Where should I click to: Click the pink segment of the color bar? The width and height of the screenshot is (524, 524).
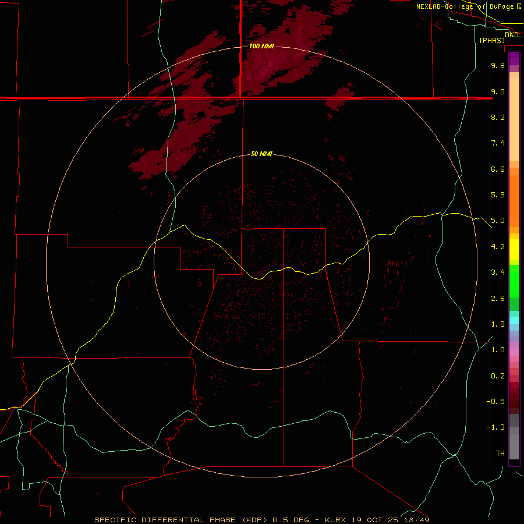514,353
